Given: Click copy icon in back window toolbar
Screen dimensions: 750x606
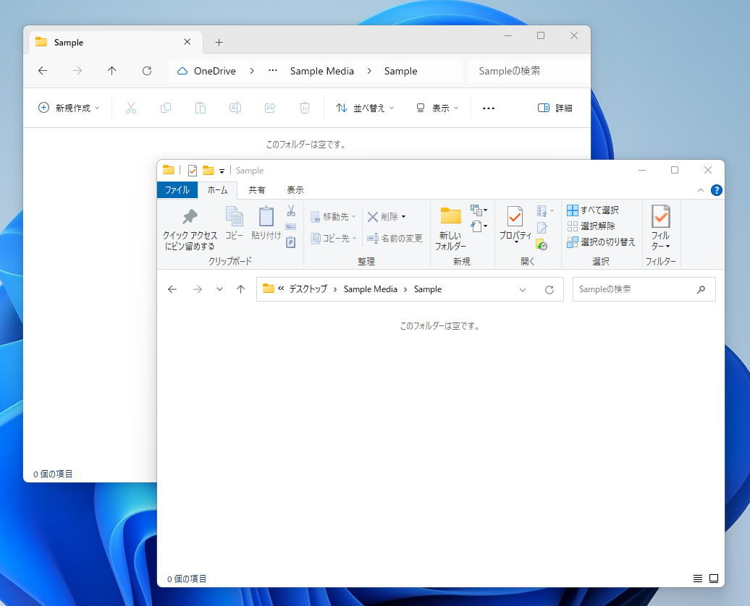Looking at the screenshot, I should pos(166,108).
